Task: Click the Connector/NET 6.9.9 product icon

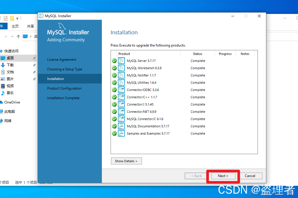Action: click(121, 112)
